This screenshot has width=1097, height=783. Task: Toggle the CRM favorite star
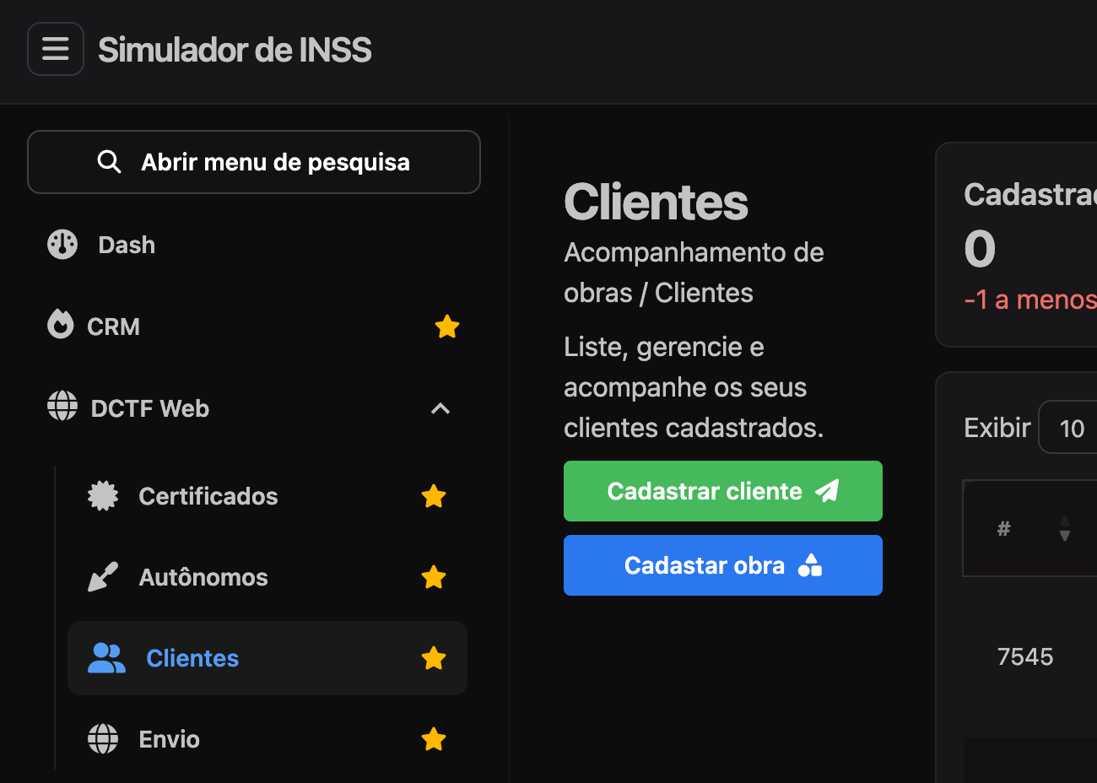[x=447, y=327]
